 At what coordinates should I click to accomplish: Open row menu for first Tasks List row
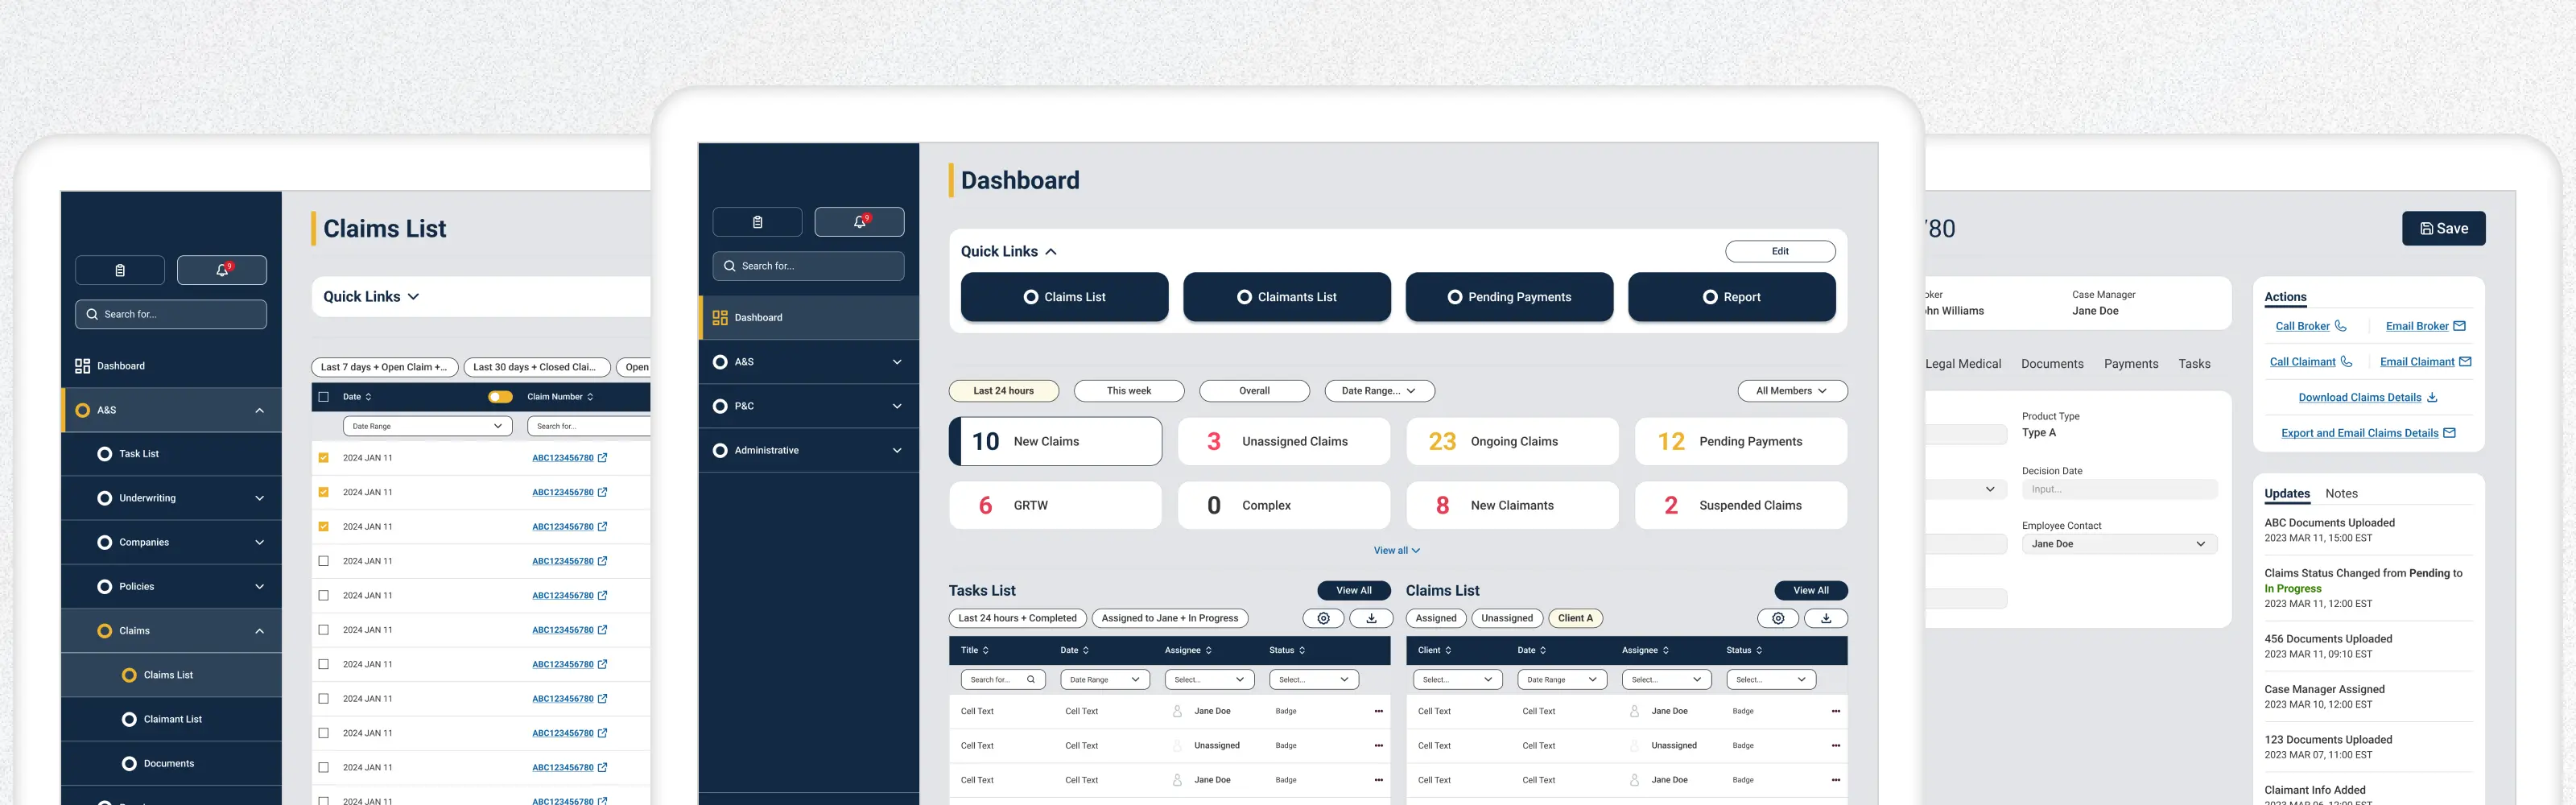(1378, 711)
